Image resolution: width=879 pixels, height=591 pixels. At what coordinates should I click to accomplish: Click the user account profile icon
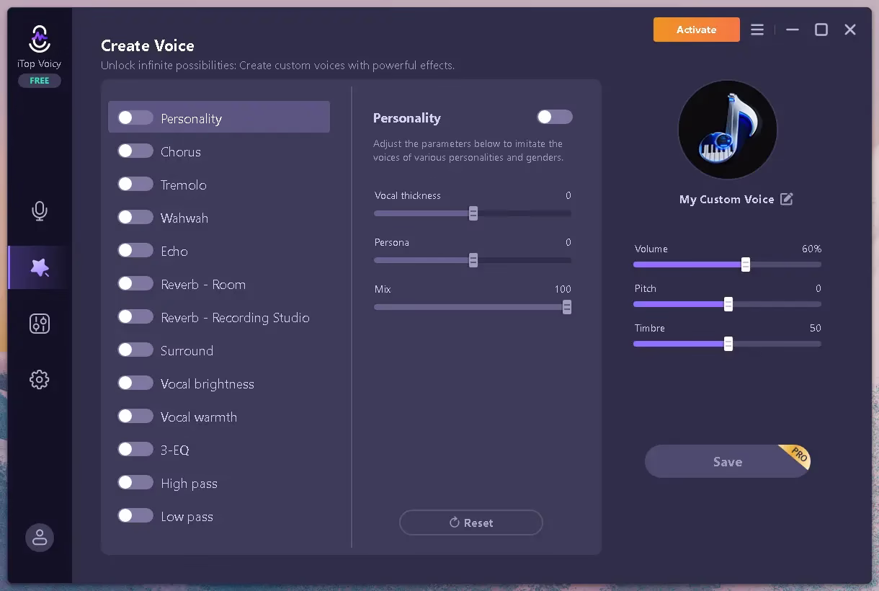tap(40, 538)
